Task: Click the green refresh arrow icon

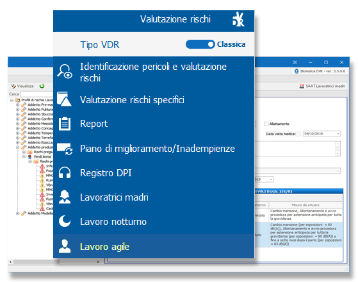Action: pyautogui.click(x=42, y=86)
